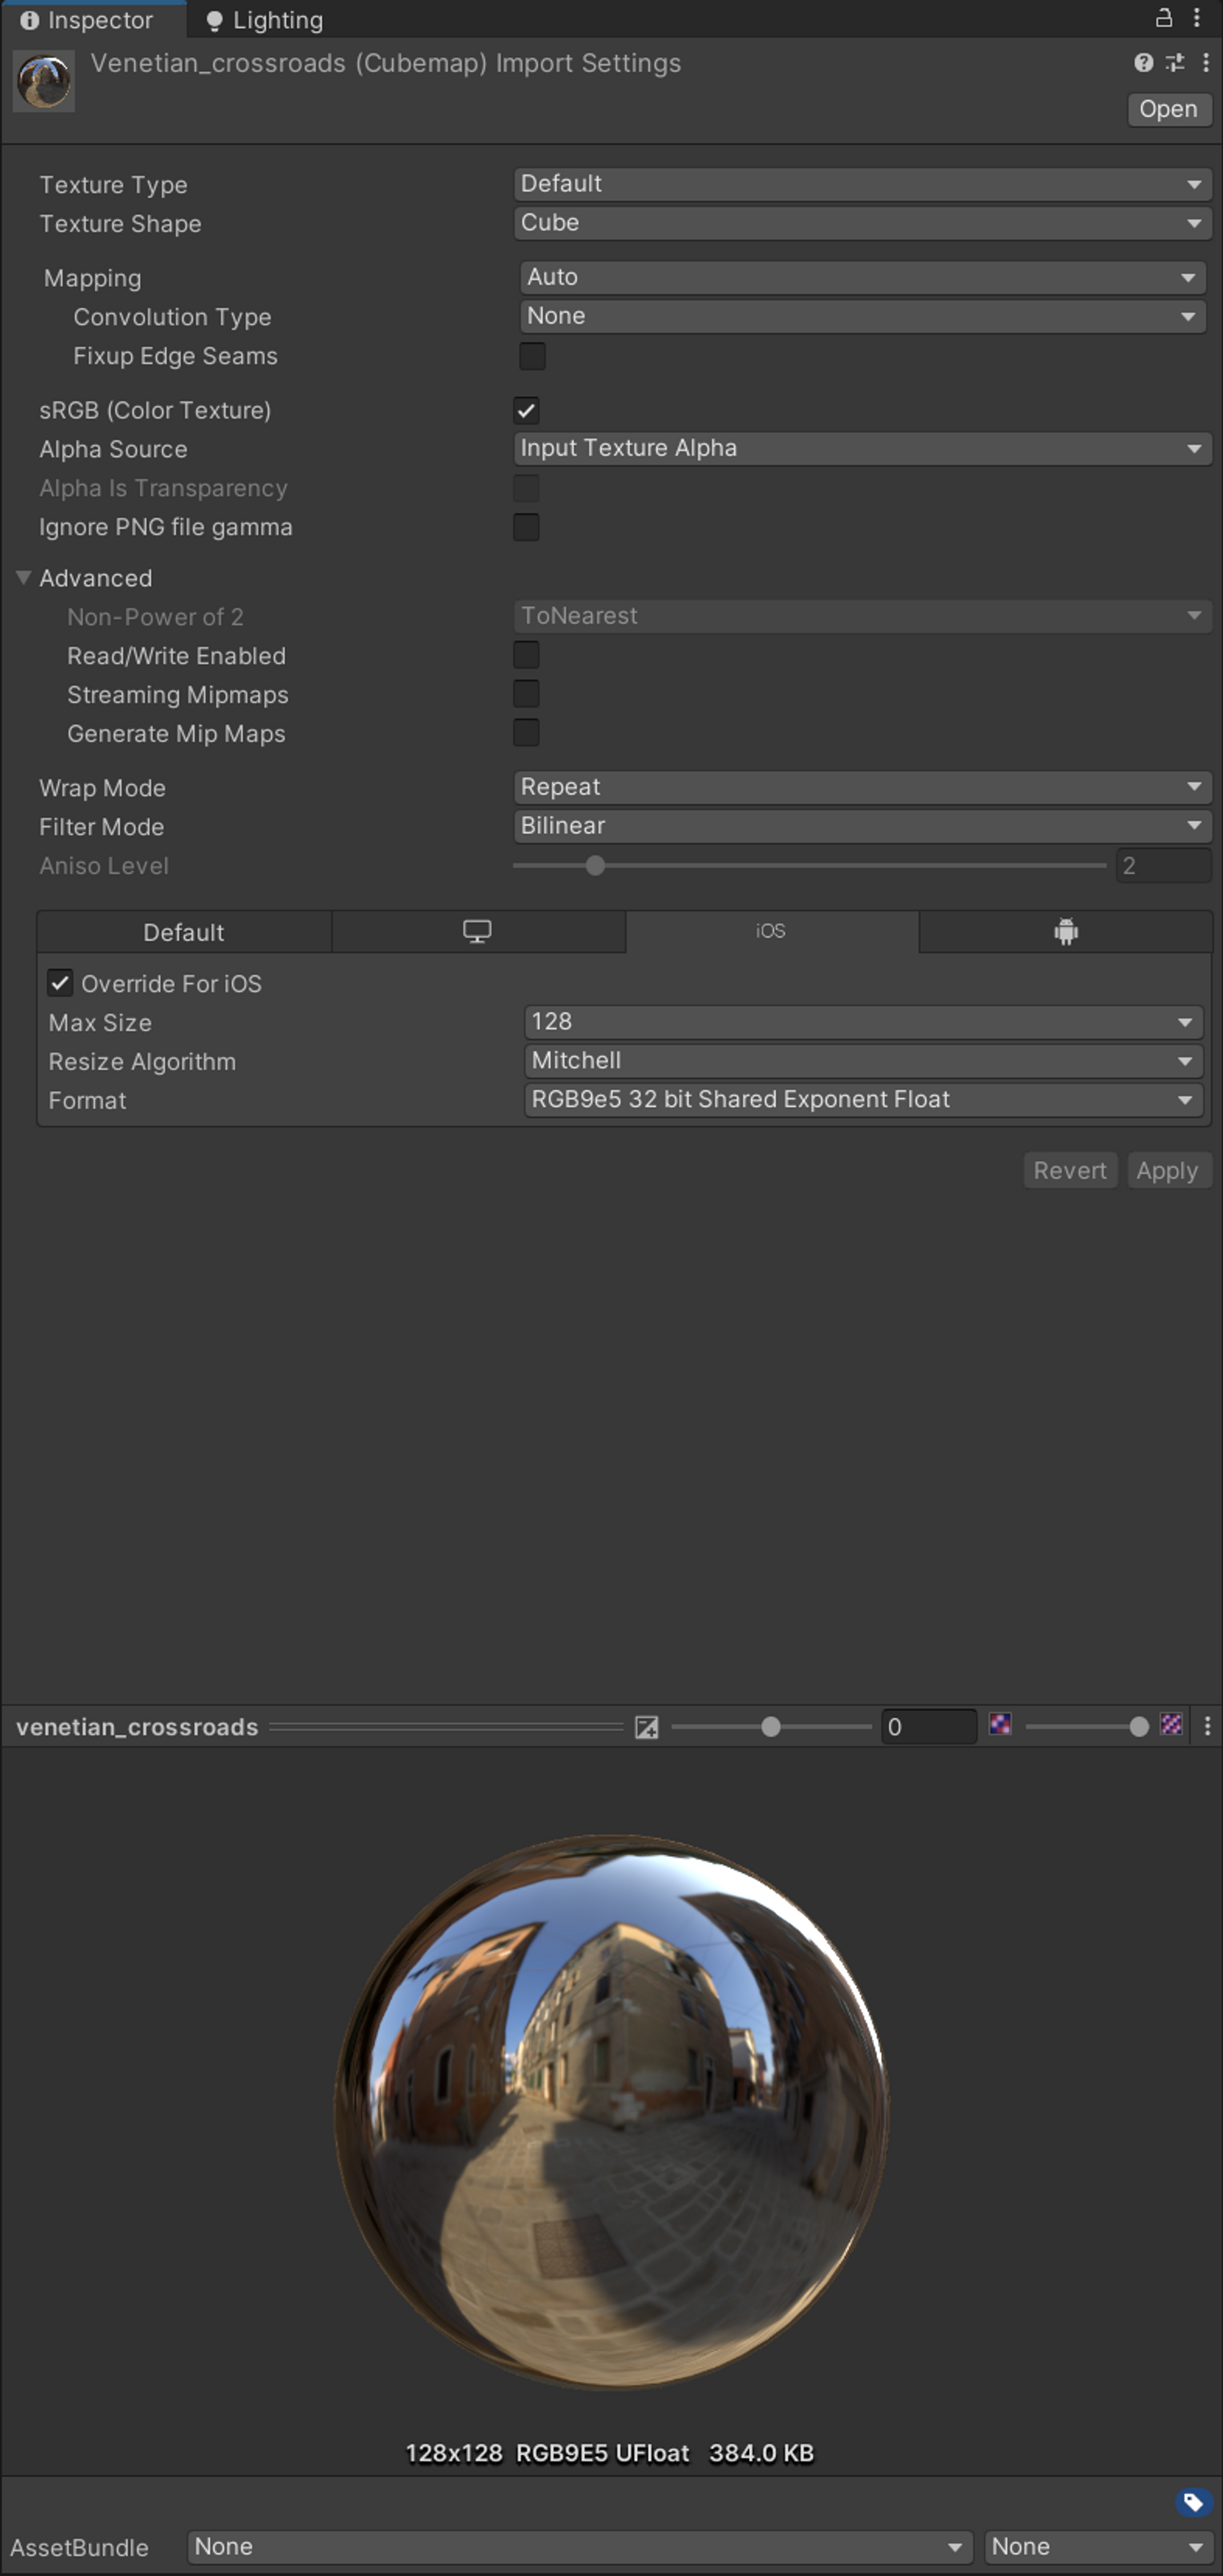
Task: Collapse the Advanced section
Action: coord(24,578)
